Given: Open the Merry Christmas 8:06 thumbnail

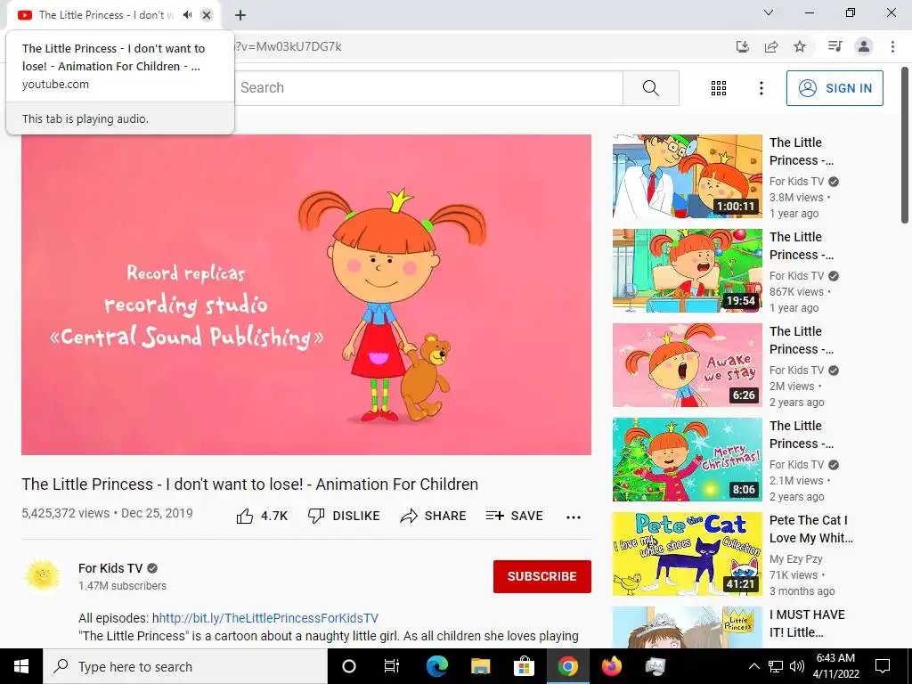Looking at the screenshot, I should click(x=687, y=459).
